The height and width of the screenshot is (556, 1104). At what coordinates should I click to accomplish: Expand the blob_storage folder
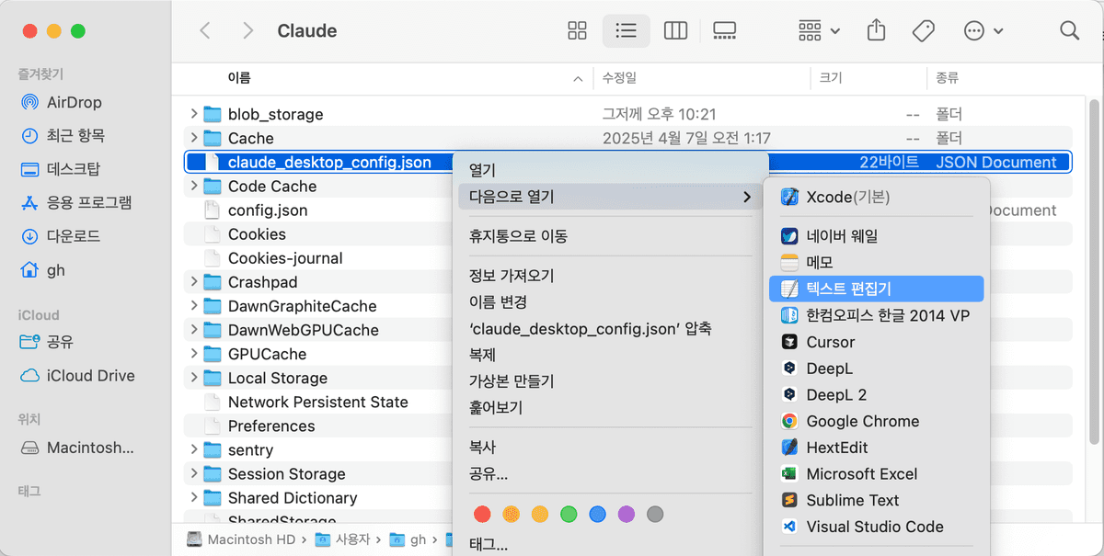[x=193, y=114]
